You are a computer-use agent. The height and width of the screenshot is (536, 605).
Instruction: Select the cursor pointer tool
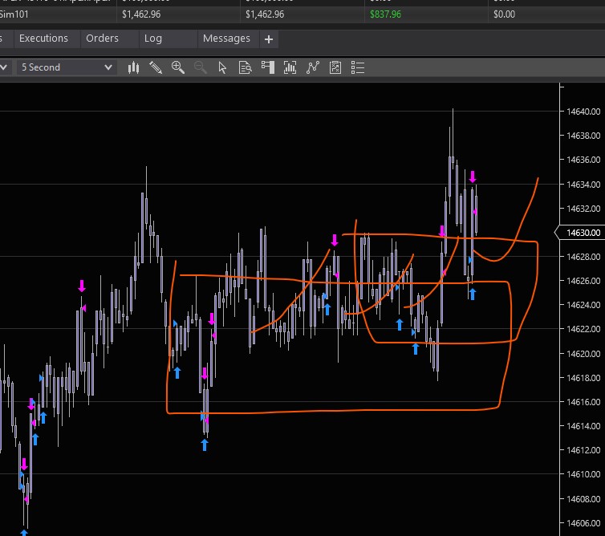click(x=223, y=67)
